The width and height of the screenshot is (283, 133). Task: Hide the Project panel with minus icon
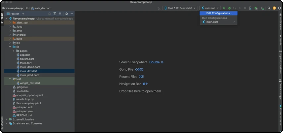point(72,14)
